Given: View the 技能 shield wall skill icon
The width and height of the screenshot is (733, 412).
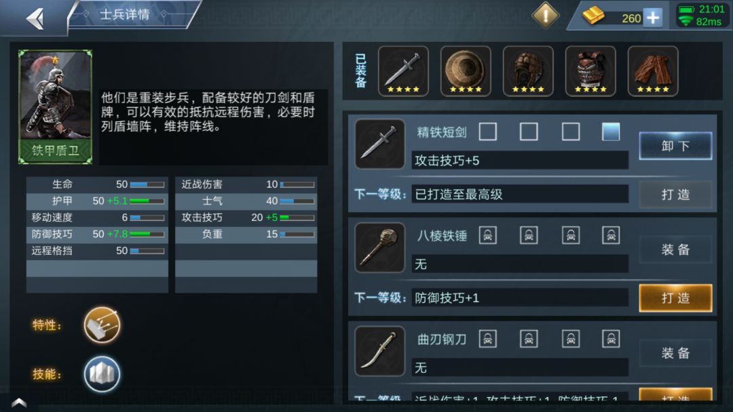Looking at the screenshot, I should tap(102, 374).
